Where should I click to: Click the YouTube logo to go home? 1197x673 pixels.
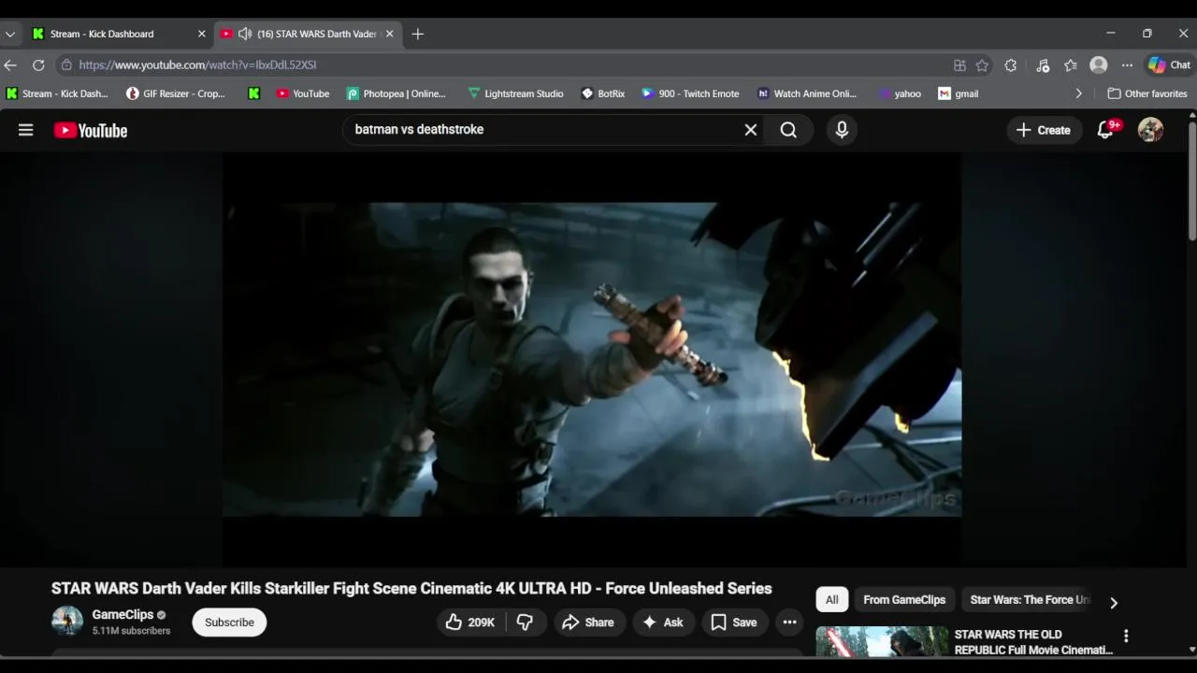[91, 131]
